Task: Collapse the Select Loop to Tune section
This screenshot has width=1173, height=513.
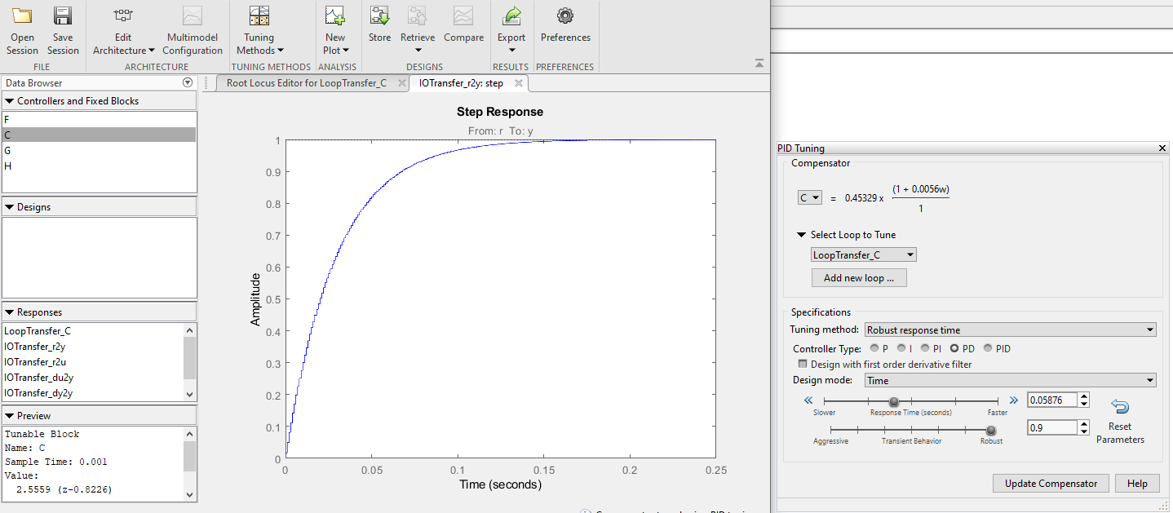Action: (803, 235)
